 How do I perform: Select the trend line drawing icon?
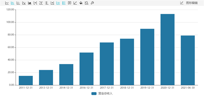tap(75, 3)
